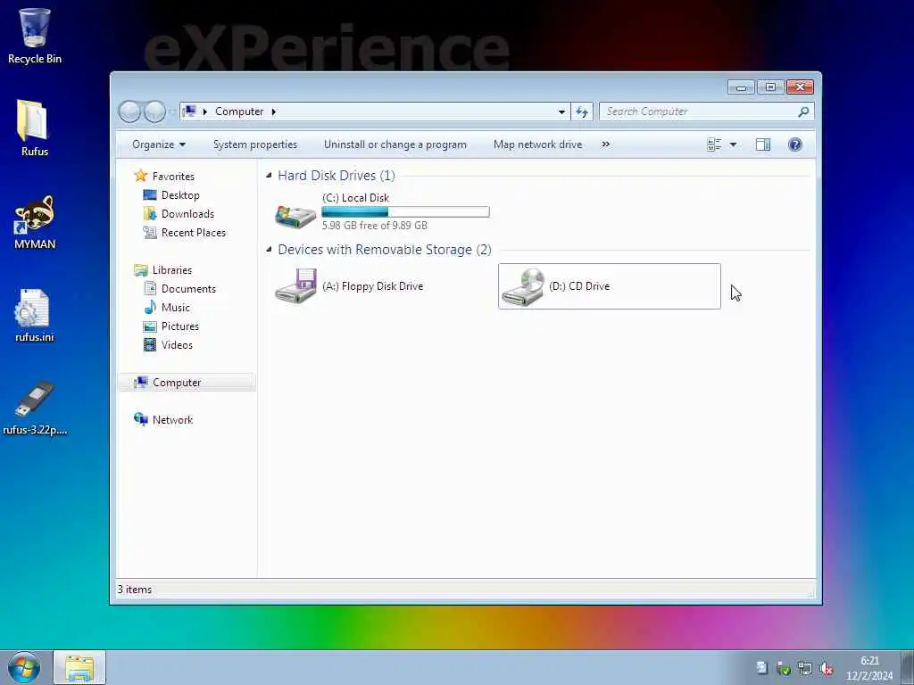Viewport: 914px width, 685px height.
Task: Toggle the preview pane icon
Action: pyautogui.click(x=763, y=144)
